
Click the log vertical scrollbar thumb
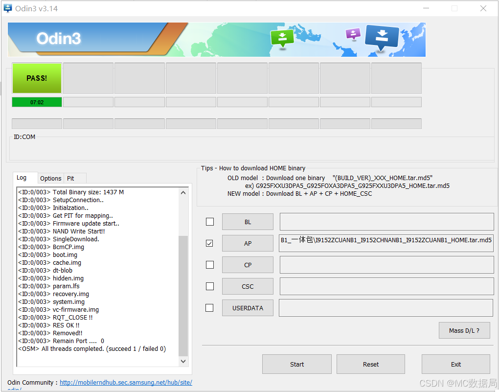tap(183, 296)
